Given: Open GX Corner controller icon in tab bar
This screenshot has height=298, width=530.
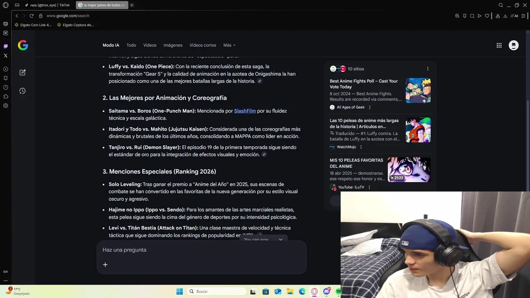Looking at the screenshot, I should (17, 5).
